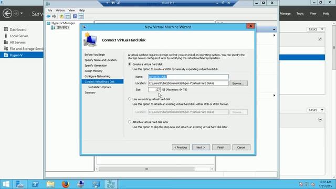Cancel the New Virtual Machine Wizard
Screen dimensions: 336x189
click(241, 148)
